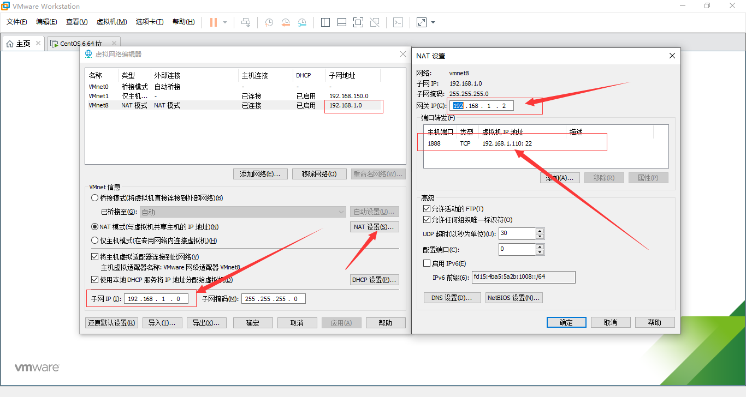746x397 pixels.
Task: Click the 添加网络(E)... button
Action: point(260,174)
